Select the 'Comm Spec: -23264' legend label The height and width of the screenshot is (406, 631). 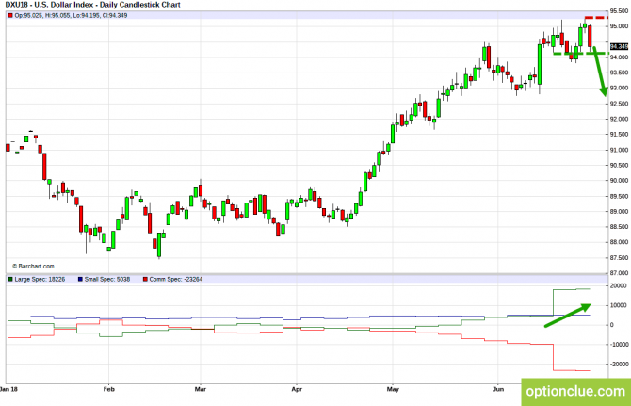176,279
